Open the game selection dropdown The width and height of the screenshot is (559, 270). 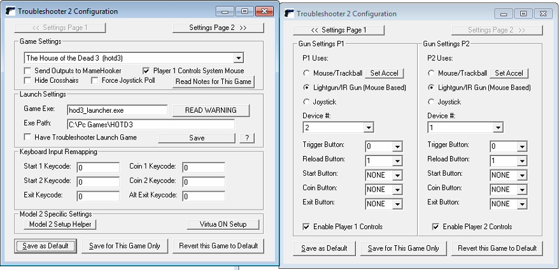pos(238,58)
